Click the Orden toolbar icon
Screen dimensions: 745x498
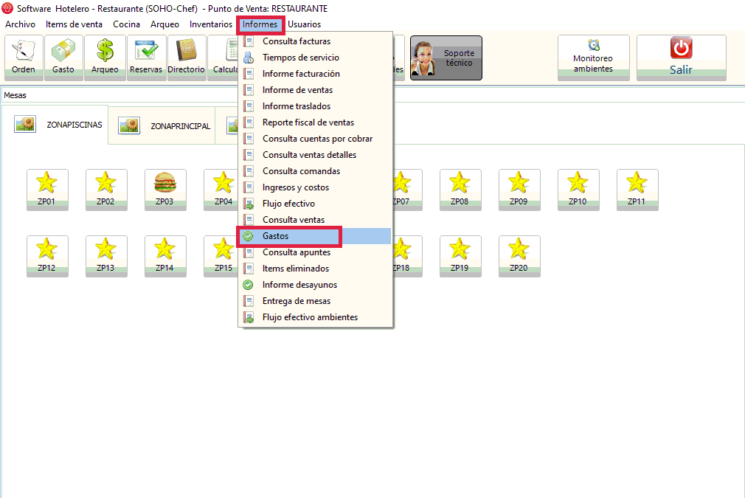point(24,57)
